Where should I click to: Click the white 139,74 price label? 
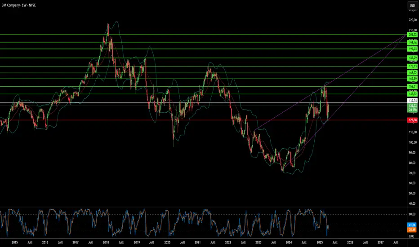pos(412,101)
